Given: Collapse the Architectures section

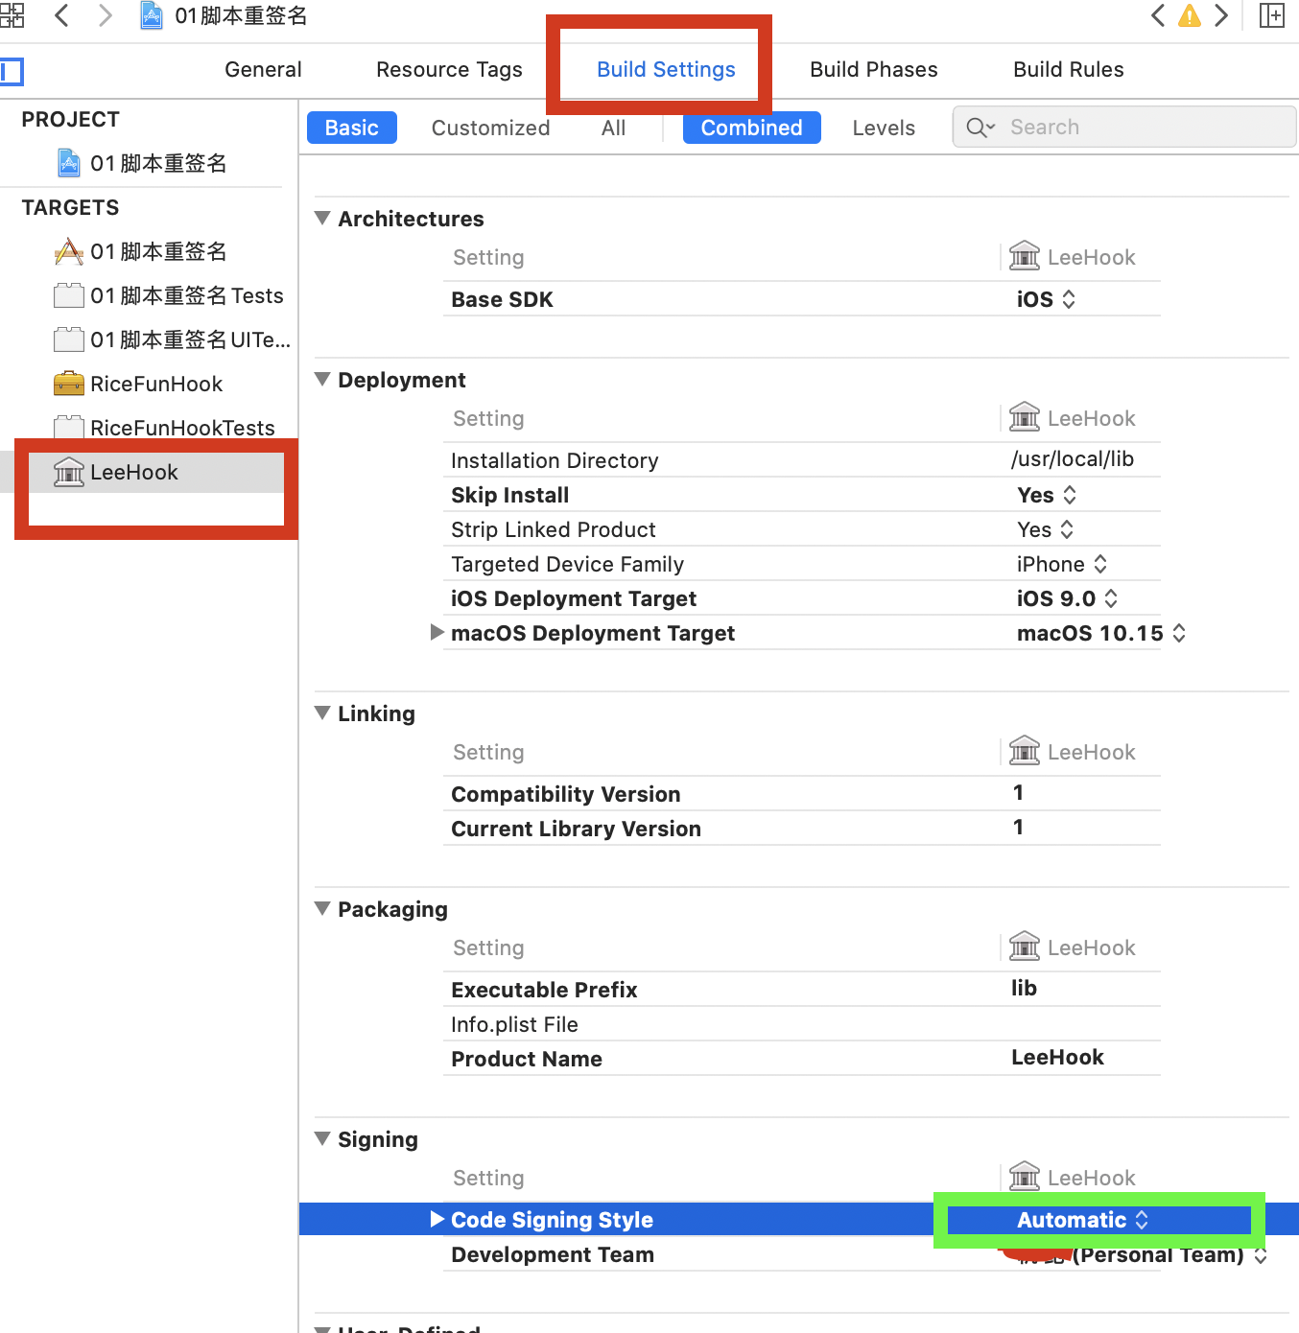Looking at the screenshot, I should tap(323, 218).
